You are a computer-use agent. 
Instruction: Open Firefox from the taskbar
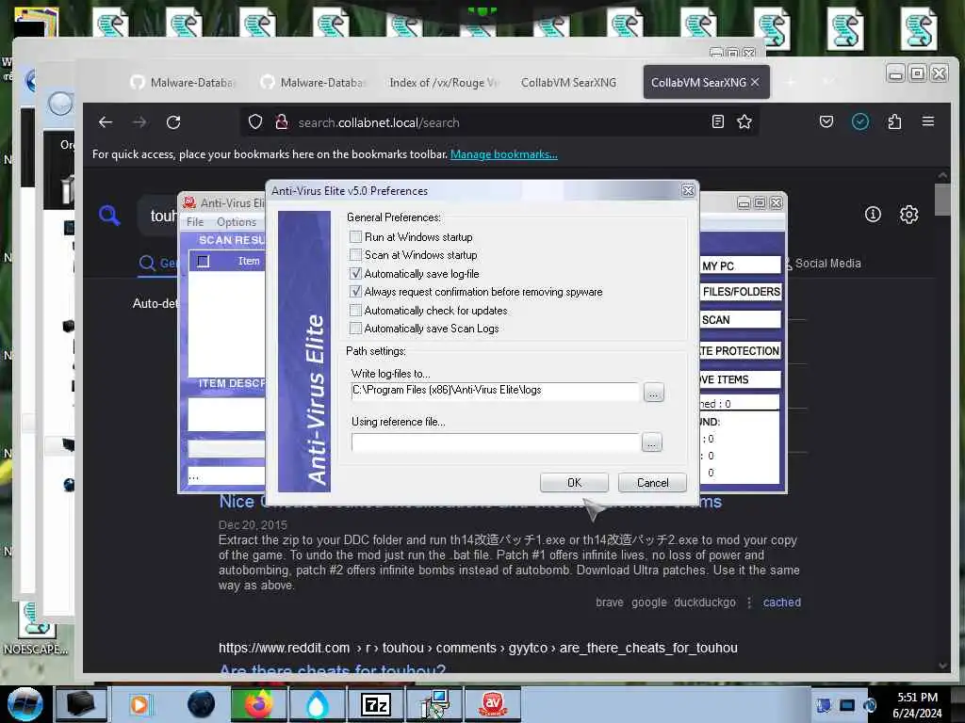(258, 704)
